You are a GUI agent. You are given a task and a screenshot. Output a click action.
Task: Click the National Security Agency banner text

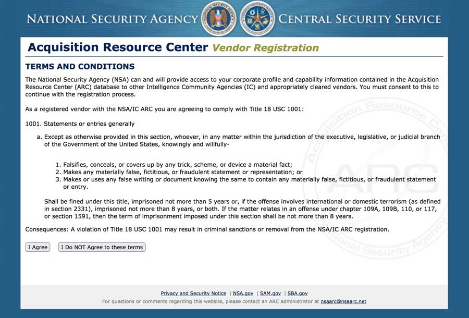pyautogui.click(x=112, y=19)
